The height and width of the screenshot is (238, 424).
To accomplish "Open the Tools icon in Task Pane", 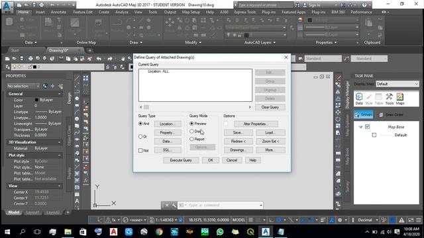I will [389, 99].
